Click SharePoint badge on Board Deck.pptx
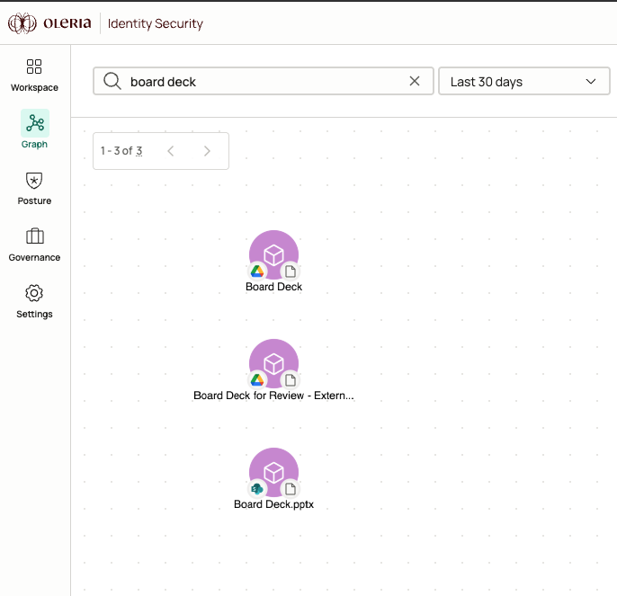Image resolution: width=617 pixels, height=596 pixels. (x=257, y=489)
